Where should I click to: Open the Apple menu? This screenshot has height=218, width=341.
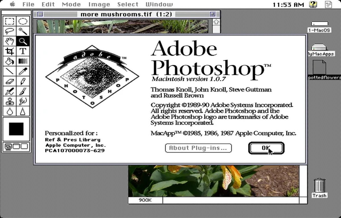pos(12,4)
